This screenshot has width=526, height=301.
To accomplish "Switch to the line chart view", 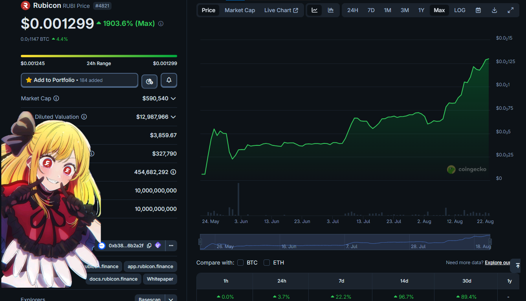I will point(315,10).
